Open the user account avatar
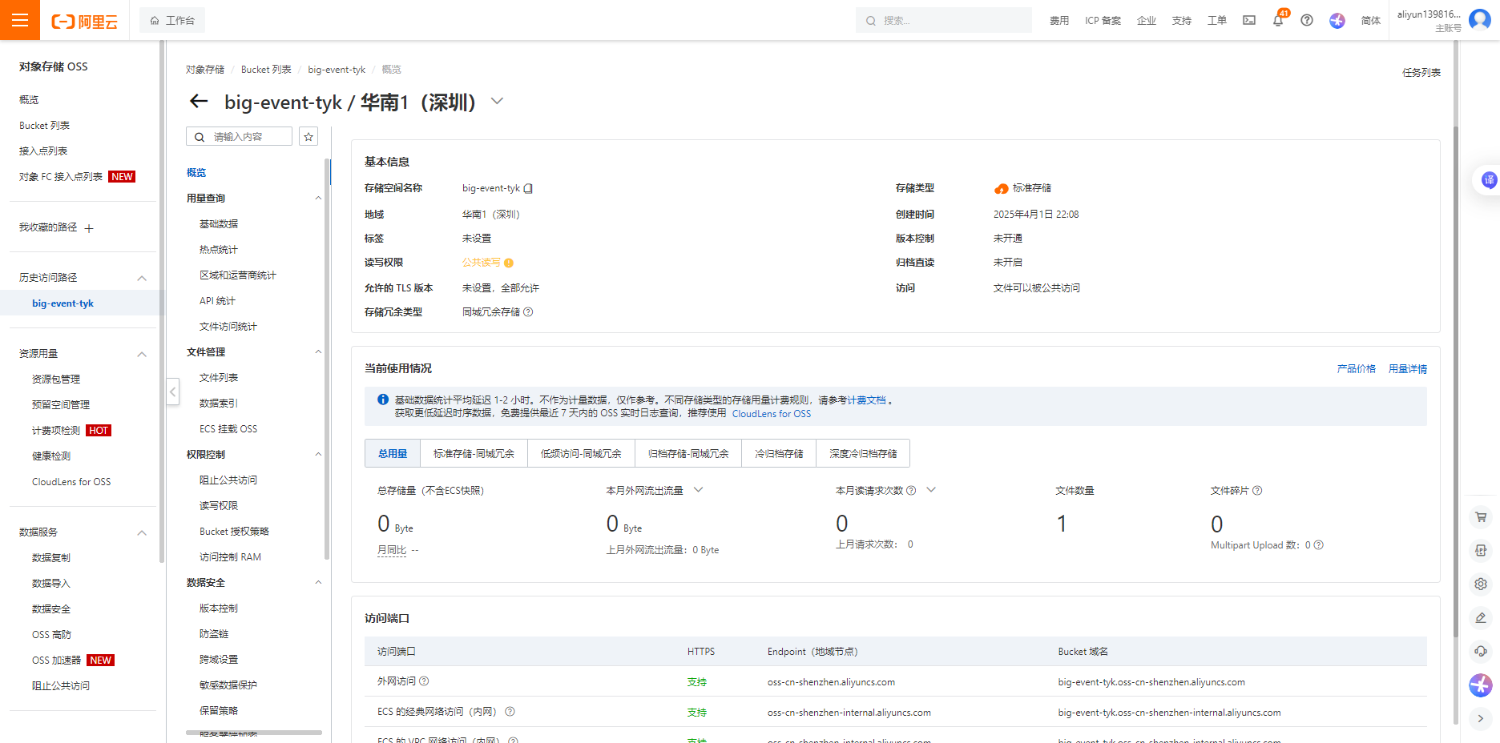This screenshot has height=743, width=1500. click(x=1480, y=20)
